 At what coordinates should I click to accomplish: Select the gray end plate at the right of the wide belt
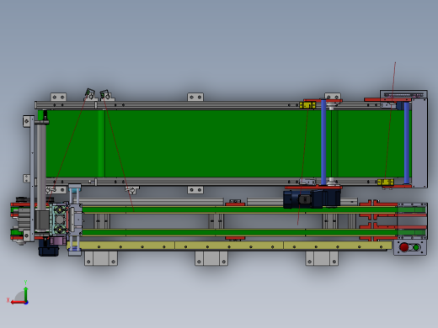pos(419,143)
